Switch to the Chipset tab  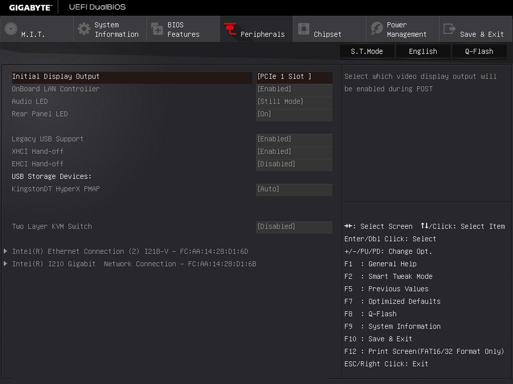[327, 34]
